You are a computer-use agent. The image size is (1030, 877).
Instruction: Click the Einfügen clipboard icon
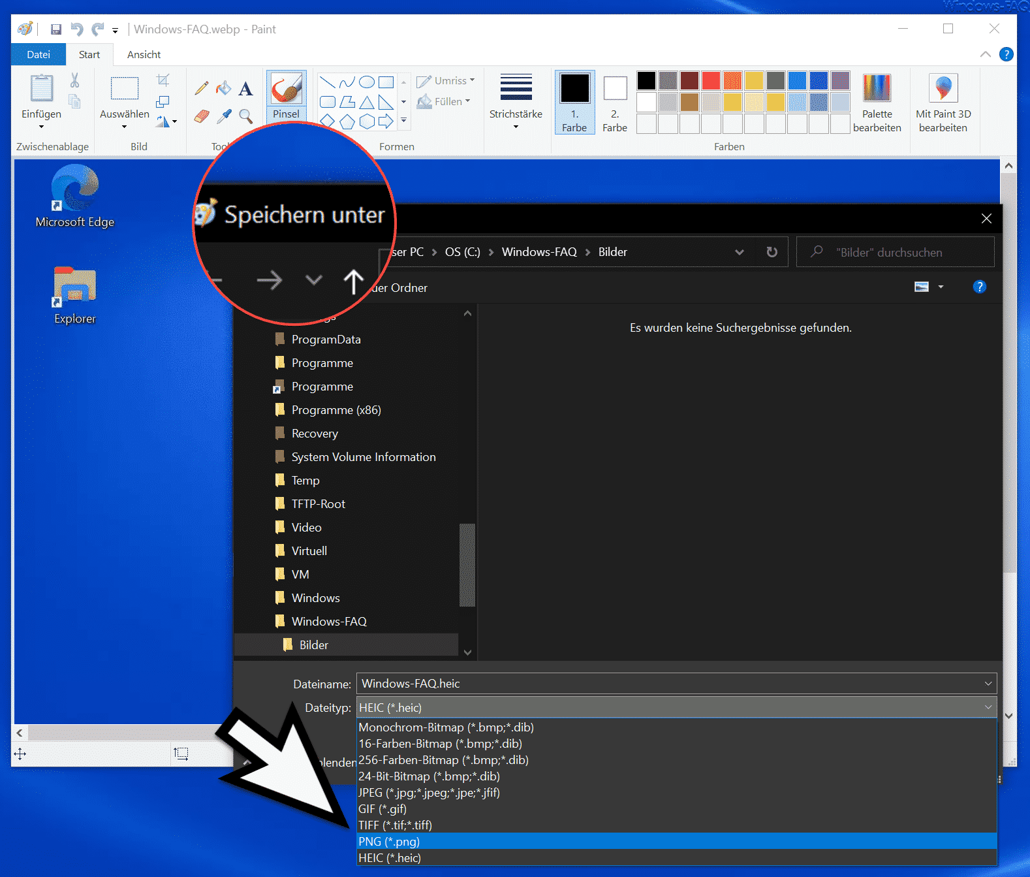pyautogui.click(x=42, y=88)
